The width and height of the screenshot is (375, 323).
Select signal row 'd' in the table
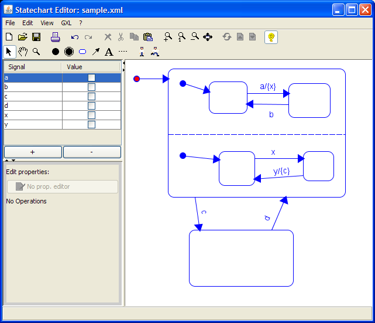33,106
